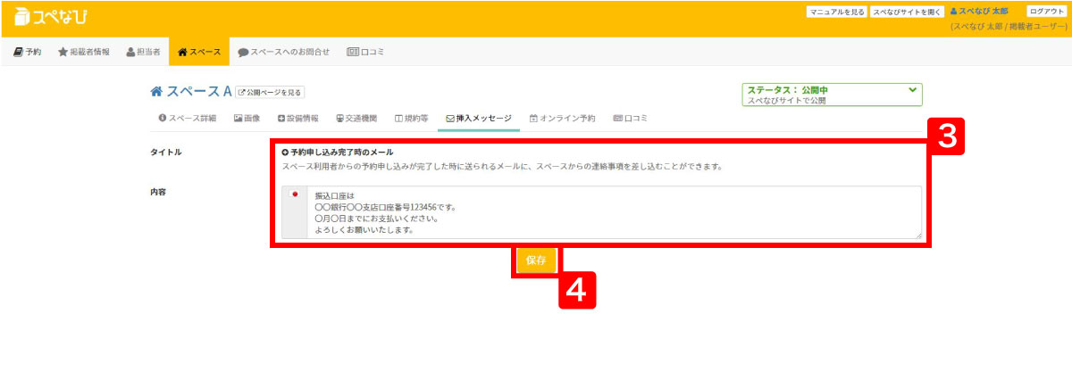Click the plus icon beside 予約申し込み完了時のメール

(285, 153)
